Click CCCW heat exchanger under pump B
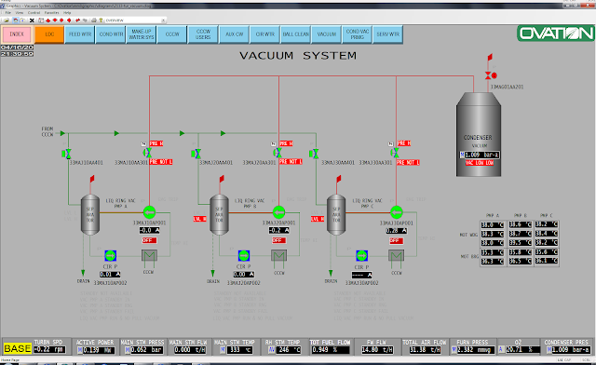The image size is (596, 365). click(x=279, y=255)
